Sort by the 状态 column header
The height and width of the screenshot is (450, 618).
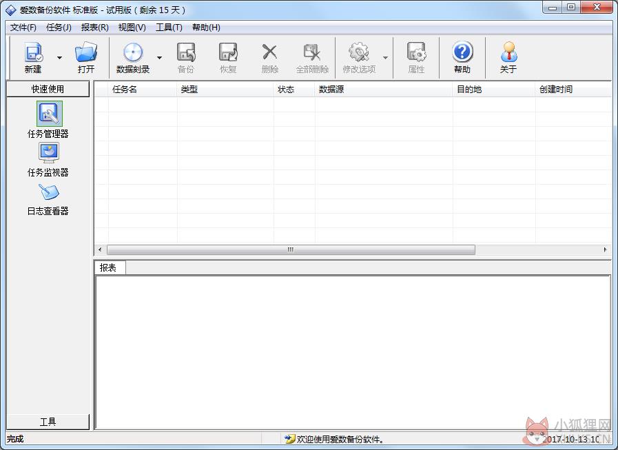[x=294, y=90]
